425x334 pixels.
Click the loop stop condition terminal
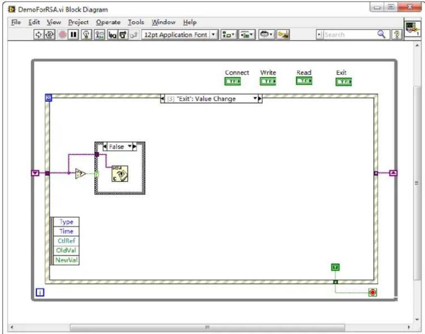coord(373,293)
